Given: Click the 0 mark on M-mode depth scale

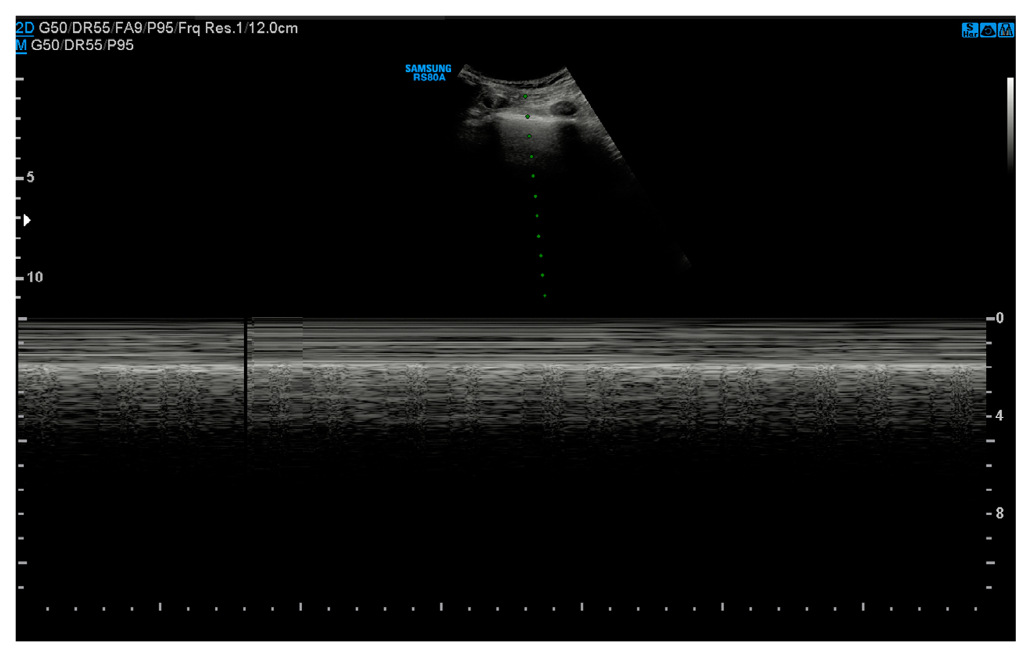Looking at the screenshot, I should pyautogui.click(x=999, y=318).
